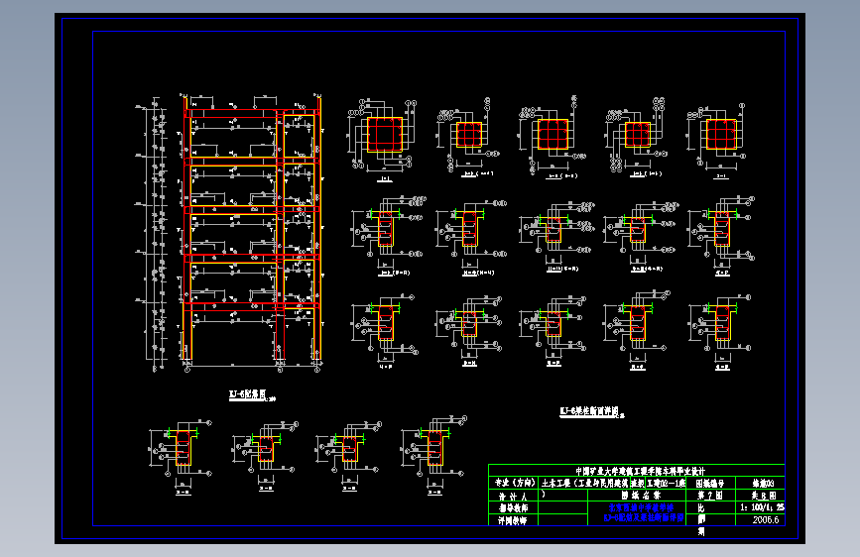Screen dimensions: 860x557
Task: Click the largest square column cross-section detail
Action: (385, 135)
